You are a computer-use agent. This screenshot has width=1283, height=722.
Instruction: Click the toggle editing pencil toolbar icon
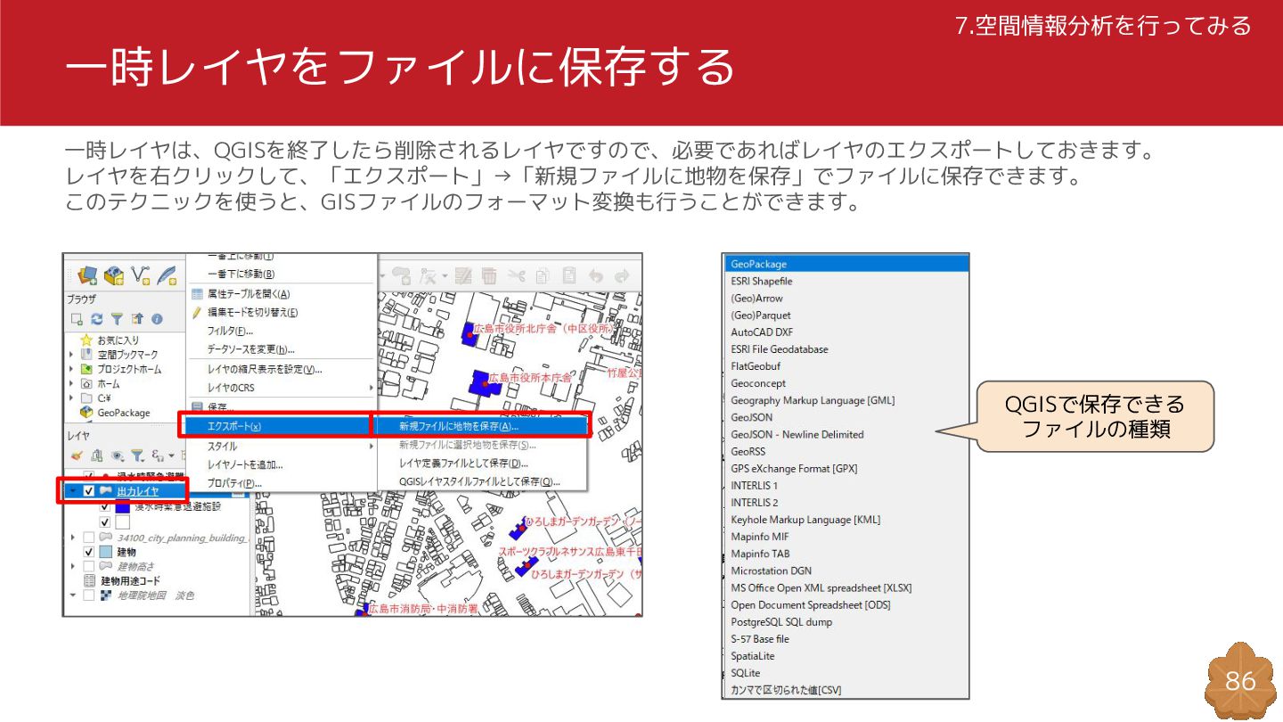coord(463,275)
